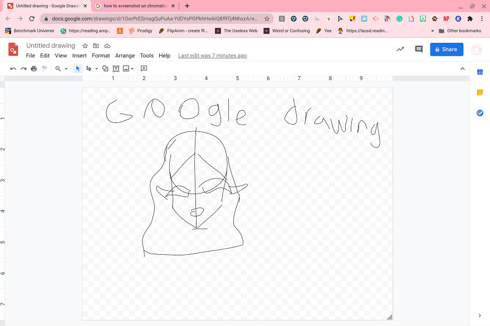The image size is (490, 326).
Task: Open Google Keep from the side panel
Action: pyautogui.click(x=480, y=92)
